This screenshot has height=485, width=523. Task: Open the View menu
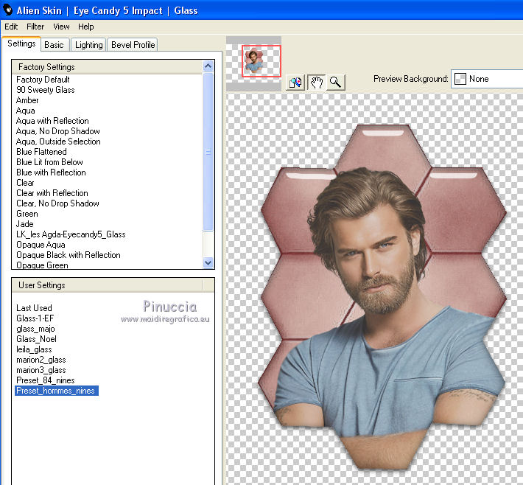tap(61, 27)
